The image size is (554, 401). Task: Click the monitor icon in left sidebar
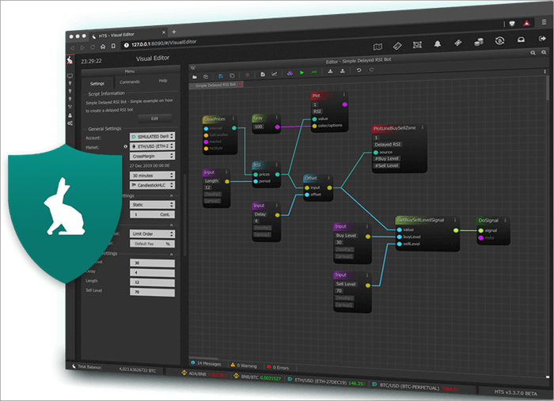pos(70,76)
